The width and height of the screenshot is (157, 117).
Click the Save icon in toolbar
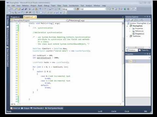(x=22, y=9)
